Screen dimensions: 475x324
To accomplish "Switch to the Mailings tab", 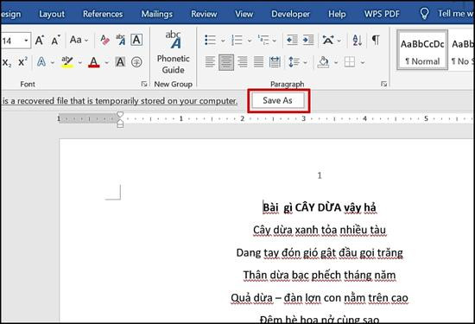I will [156, 14].
